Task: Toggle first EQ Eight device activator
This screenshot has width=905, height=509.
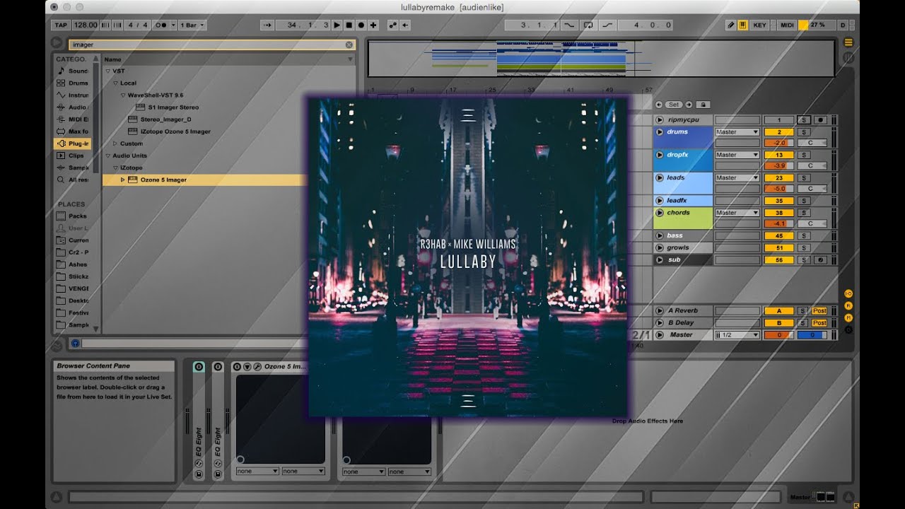Action: pos(199,366)
